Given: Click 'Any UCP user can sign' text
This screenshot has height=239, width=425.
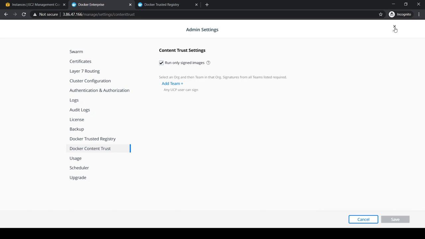Looking at the screenshot, I should 181,90.
